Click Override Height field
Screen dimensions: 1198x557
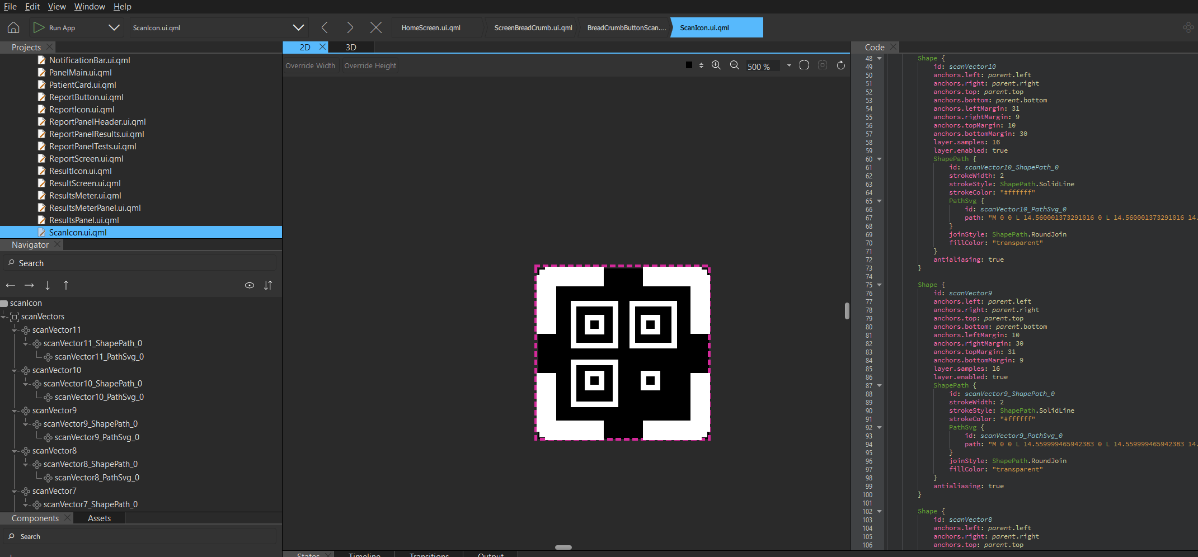370,66
